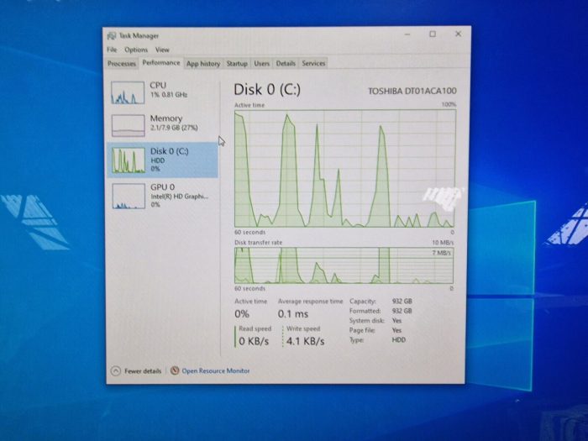
Task: Select the GPU 0 label in sidebar
Action: 162,187
